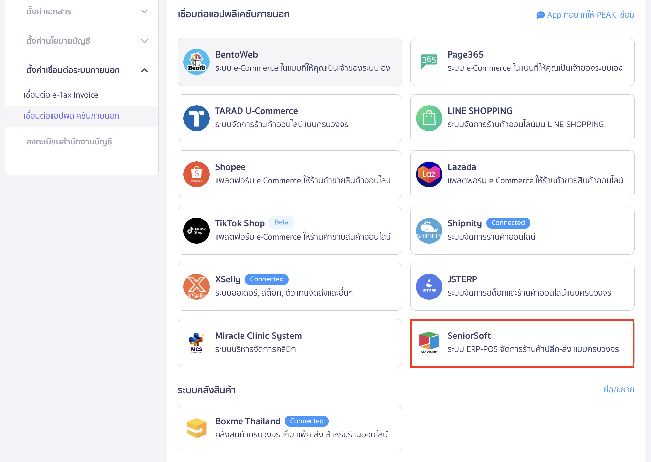Click the JSTERP blue round icon
The image size is (651, 462).
point(429,287)
